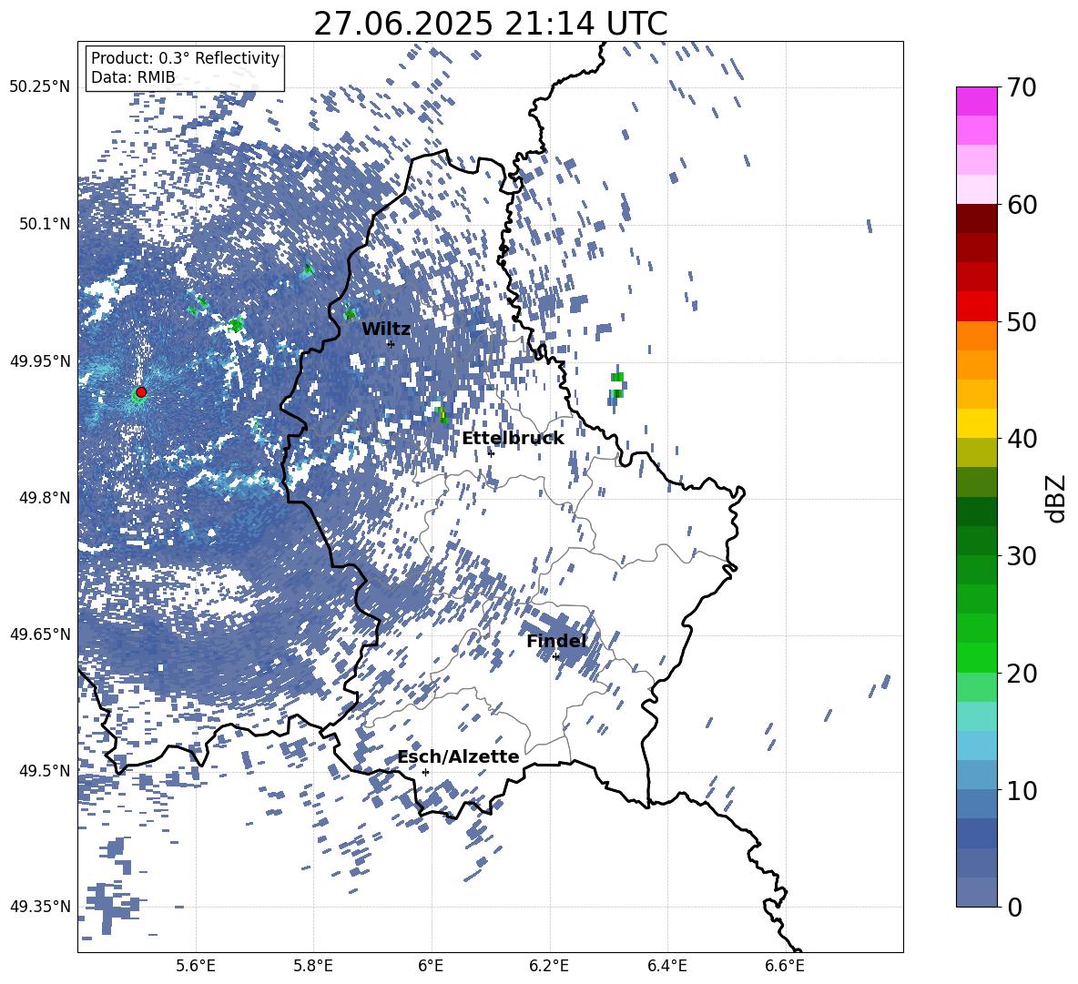The image size is (1078, 984).
Task: Click the 49.95°N latitude label
Action: click(x=40, y=360)
